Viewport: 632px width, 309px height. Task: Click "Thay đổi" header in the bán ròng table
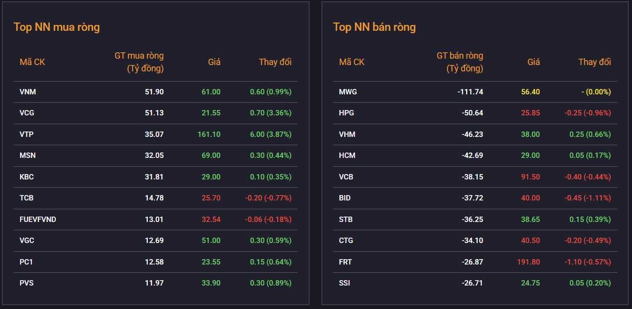(x=595, y=62)
